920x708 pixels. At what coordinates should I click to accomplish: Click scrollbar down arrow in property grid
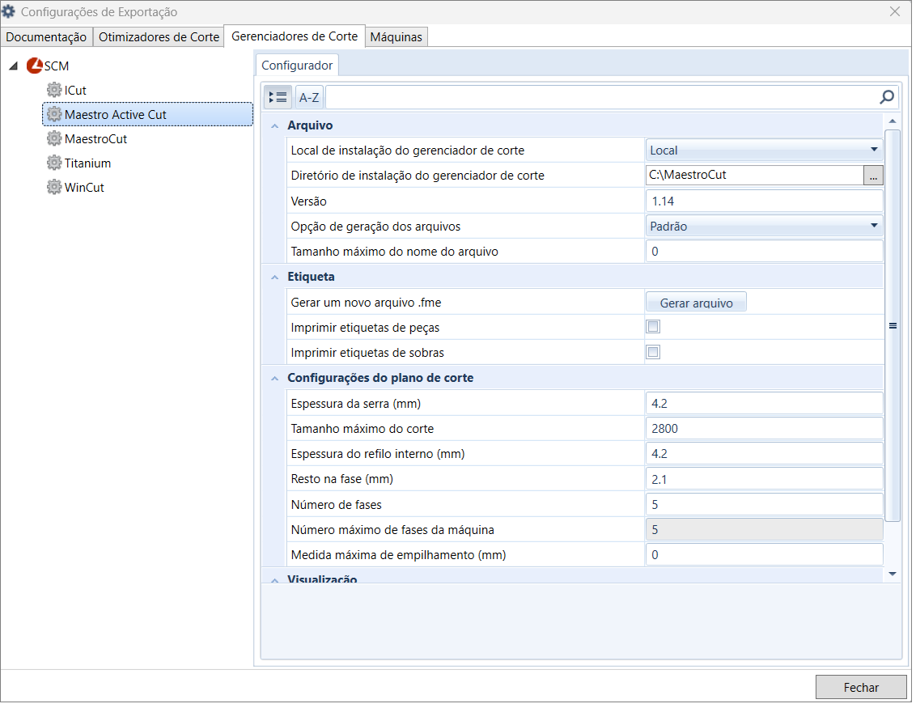[x=892, y=574]
